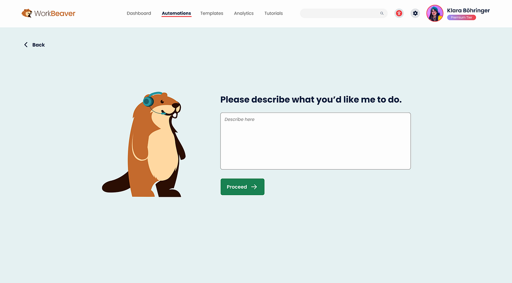
Task: Click the headphone-wearing beaver mascot
Action: pyautogui.click(x=151, y=141)
